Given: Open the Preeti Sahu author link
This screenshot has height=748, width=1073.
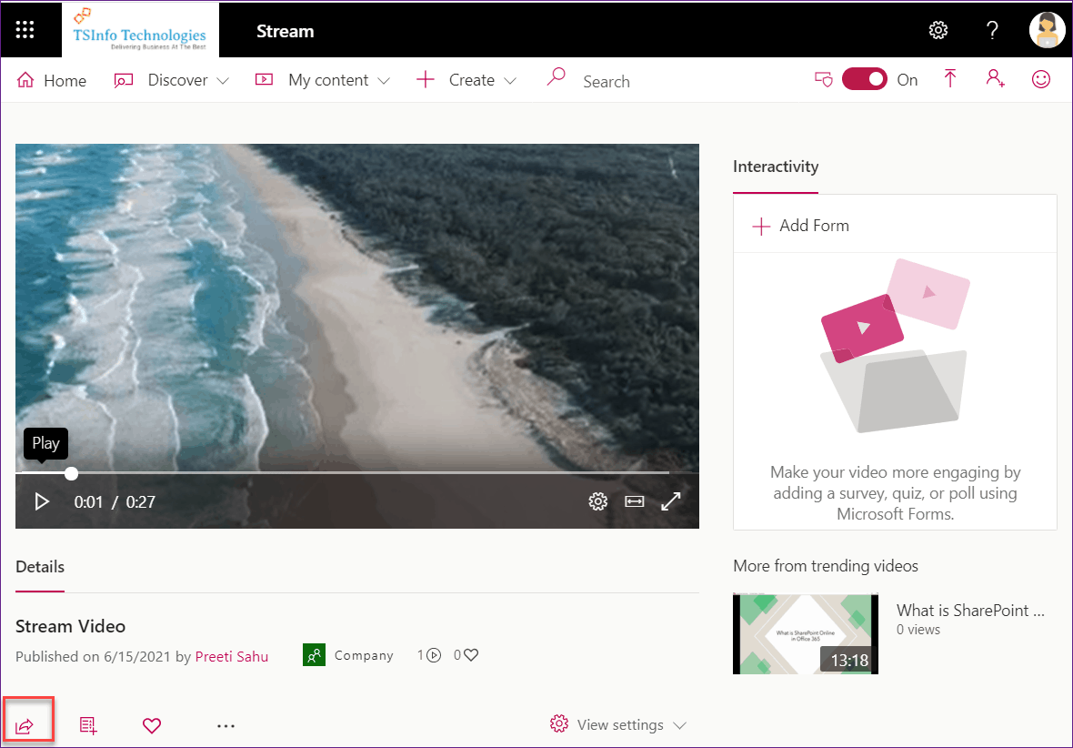Looking at the screenshot, I should tap(231, 656).
